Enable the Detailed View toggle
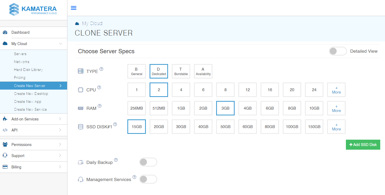Screen dimensions: 385x195 pyautogui.click(x=337, y=51)
